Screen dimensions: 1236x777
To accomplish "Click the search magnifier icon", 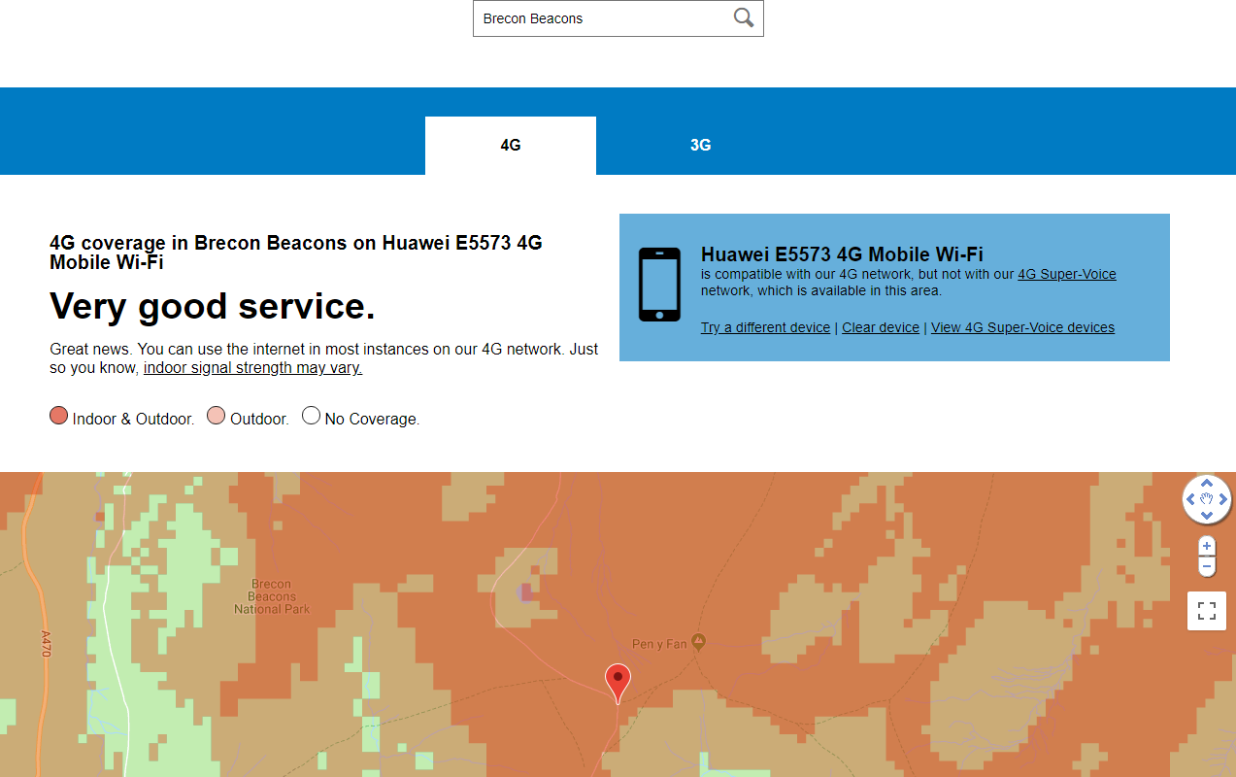I will click(x=744, y=17).
